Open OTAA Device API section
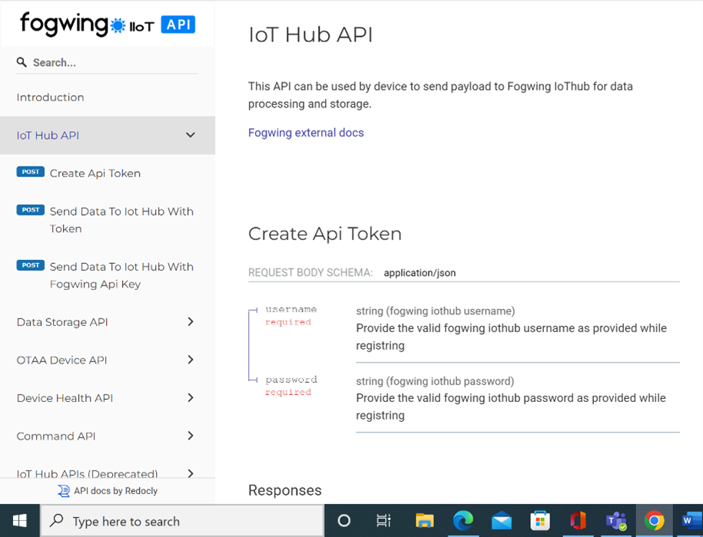703x537 pixels. pos(62,361)
